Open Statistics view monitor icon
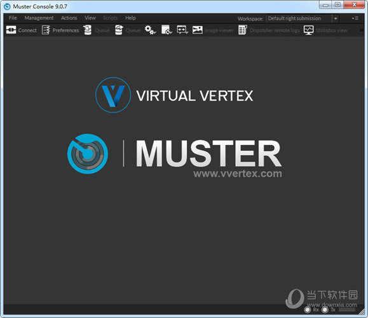The width and height of the screenshot is (368, 318). click(x=308, y=30)
